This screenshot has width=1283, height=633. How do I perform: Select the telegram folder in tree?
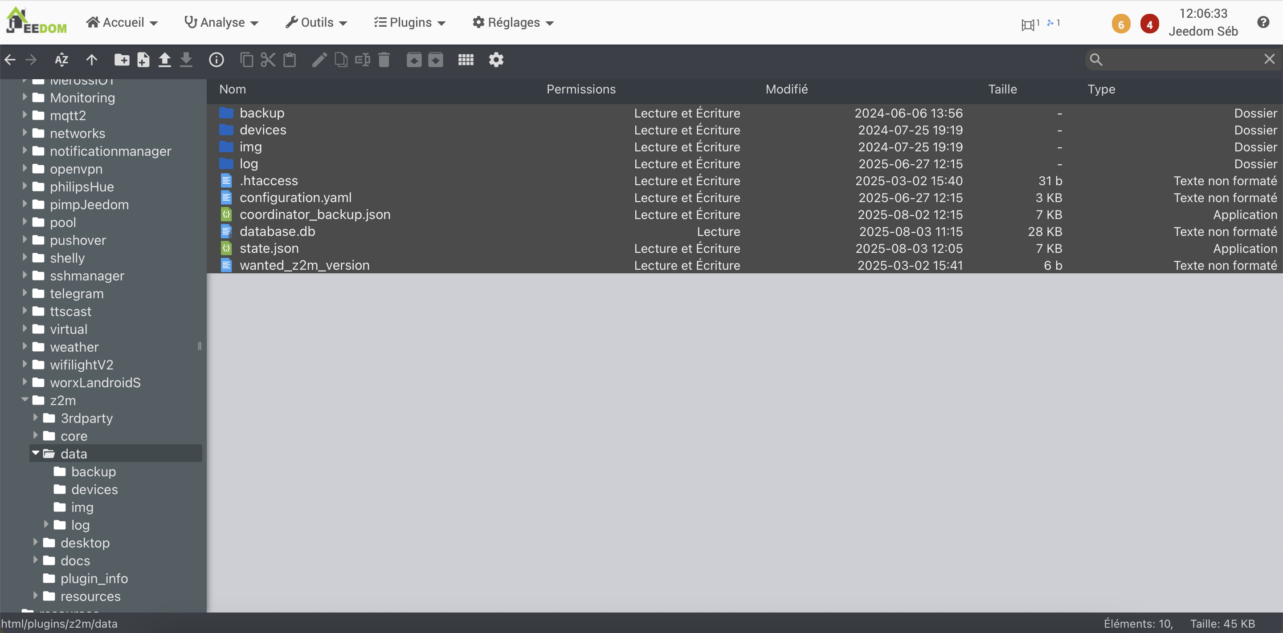point(77,294)
